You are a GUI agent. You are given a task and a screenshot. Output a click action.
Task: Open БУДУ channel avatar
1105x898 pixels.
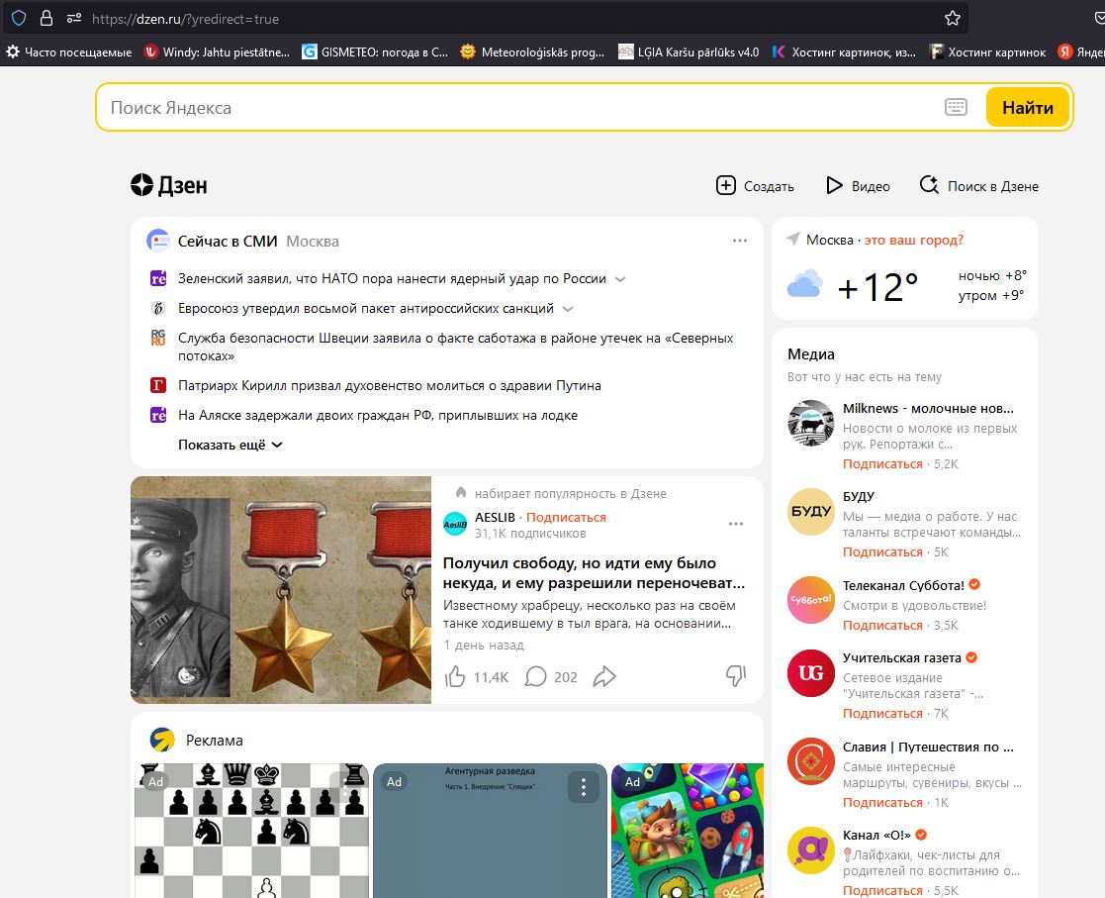811,512
